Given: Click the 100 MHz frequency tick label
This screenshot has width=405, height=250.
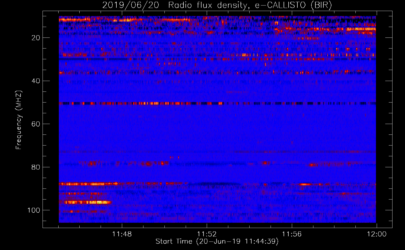Looking at the screenshot, I should [x=34, y=210].
